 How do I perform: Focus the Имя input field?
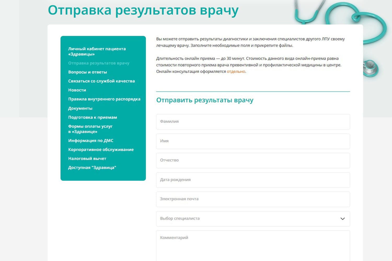[x=253, y=141]
